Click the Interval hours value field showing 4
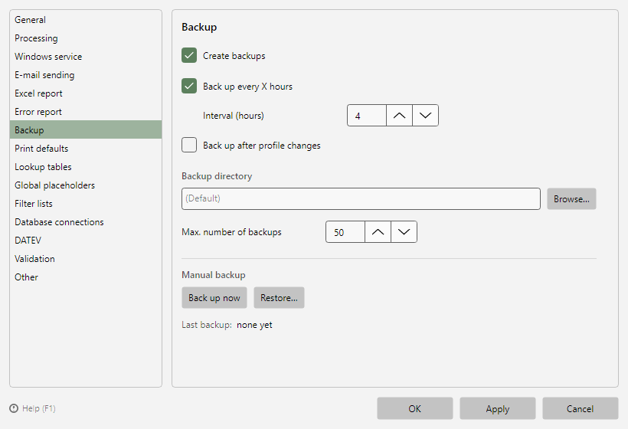The image size is (628, 429). click(x=367, y=116)
